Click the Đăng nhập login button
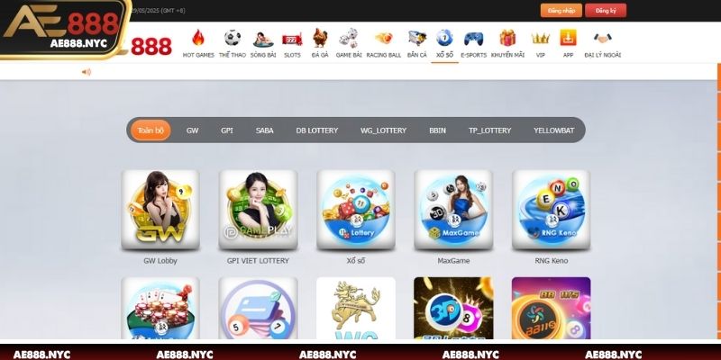This screenshot has width=721, height=360. (x=561, y=11)
